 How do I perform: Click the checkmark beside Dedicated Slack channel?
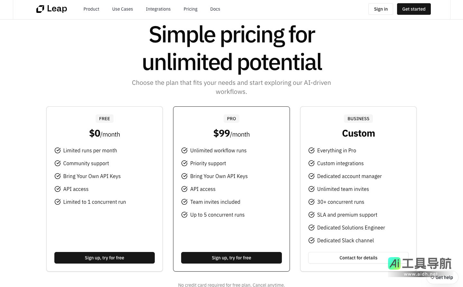coord(311,240)
